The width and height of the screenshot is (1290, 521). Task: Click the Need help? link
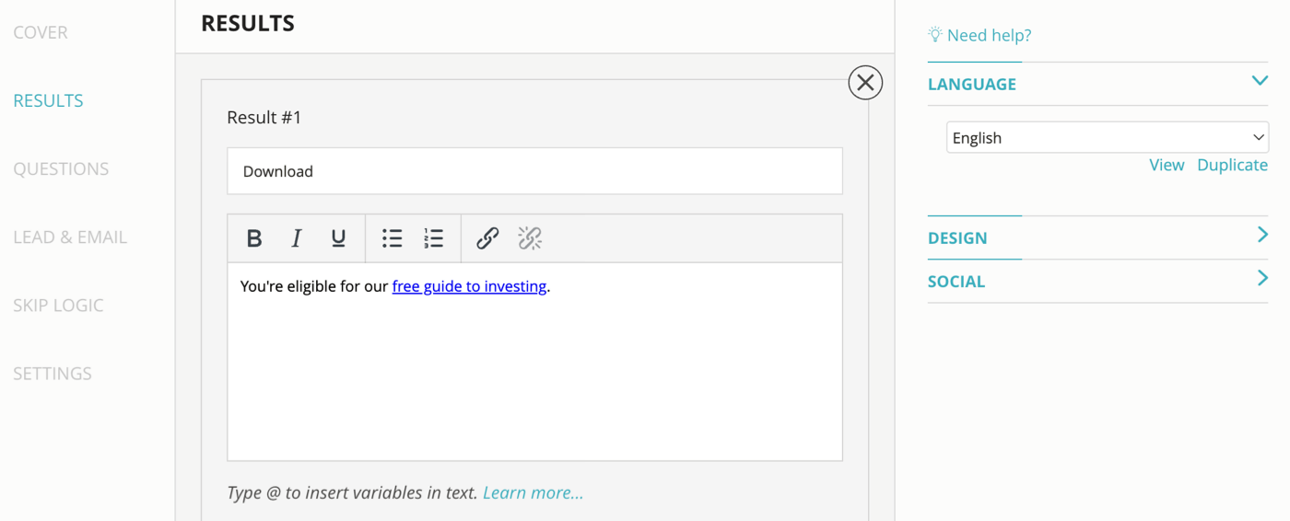pyautogui.click(x=989, y=35)
